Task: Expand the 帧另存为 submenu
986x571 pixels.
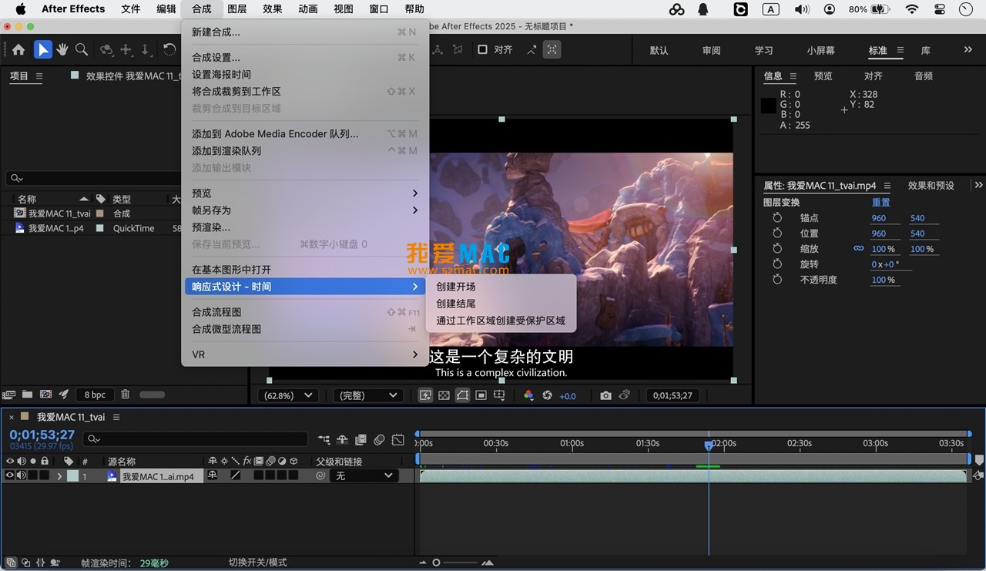Action: (x=304, y=210)
